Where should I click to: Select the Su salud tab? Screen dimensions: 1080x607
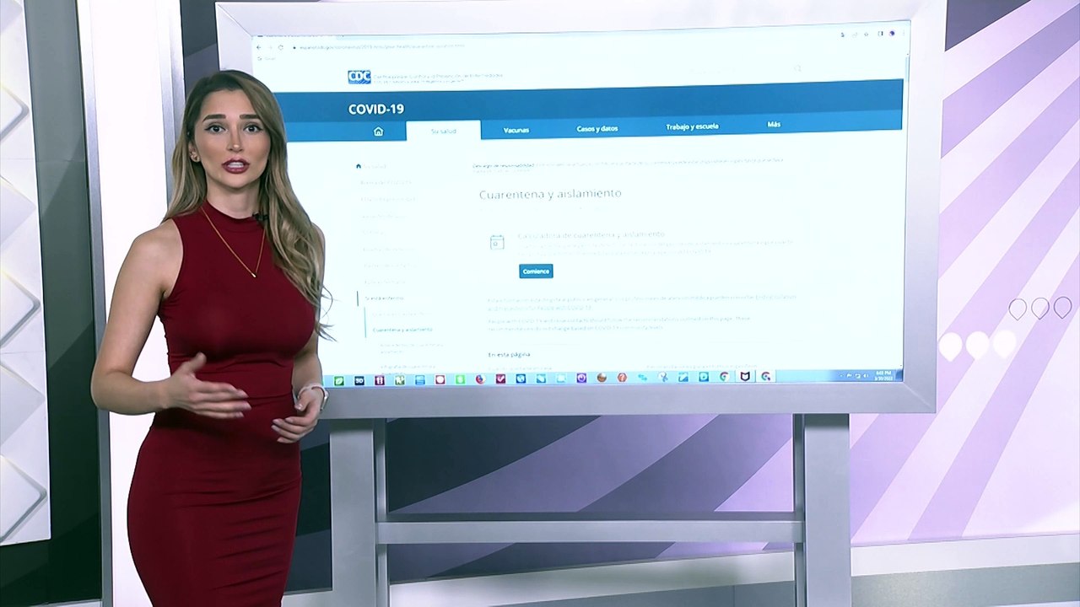pyautogui.click(x=444, y=131)
